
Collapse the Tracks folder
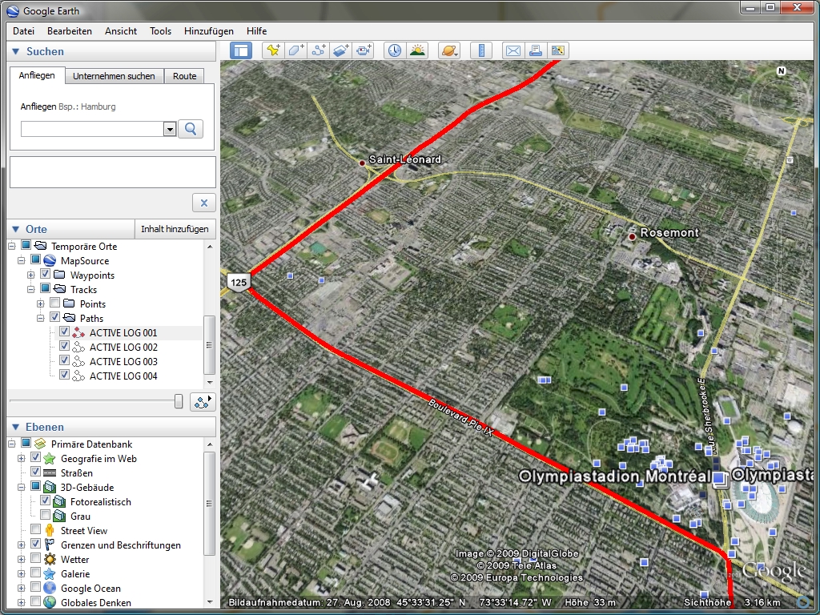pos(31,289)
